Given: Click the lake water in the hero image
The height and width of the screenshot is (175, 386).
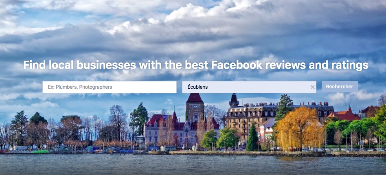Looking at the screenshot, I should [193, 164].
